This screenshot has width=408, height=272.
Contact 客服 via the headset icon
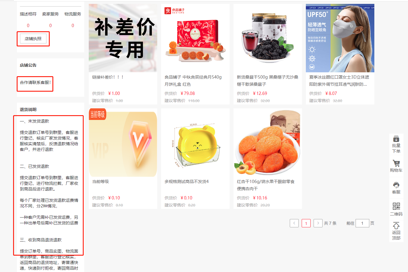396,185
